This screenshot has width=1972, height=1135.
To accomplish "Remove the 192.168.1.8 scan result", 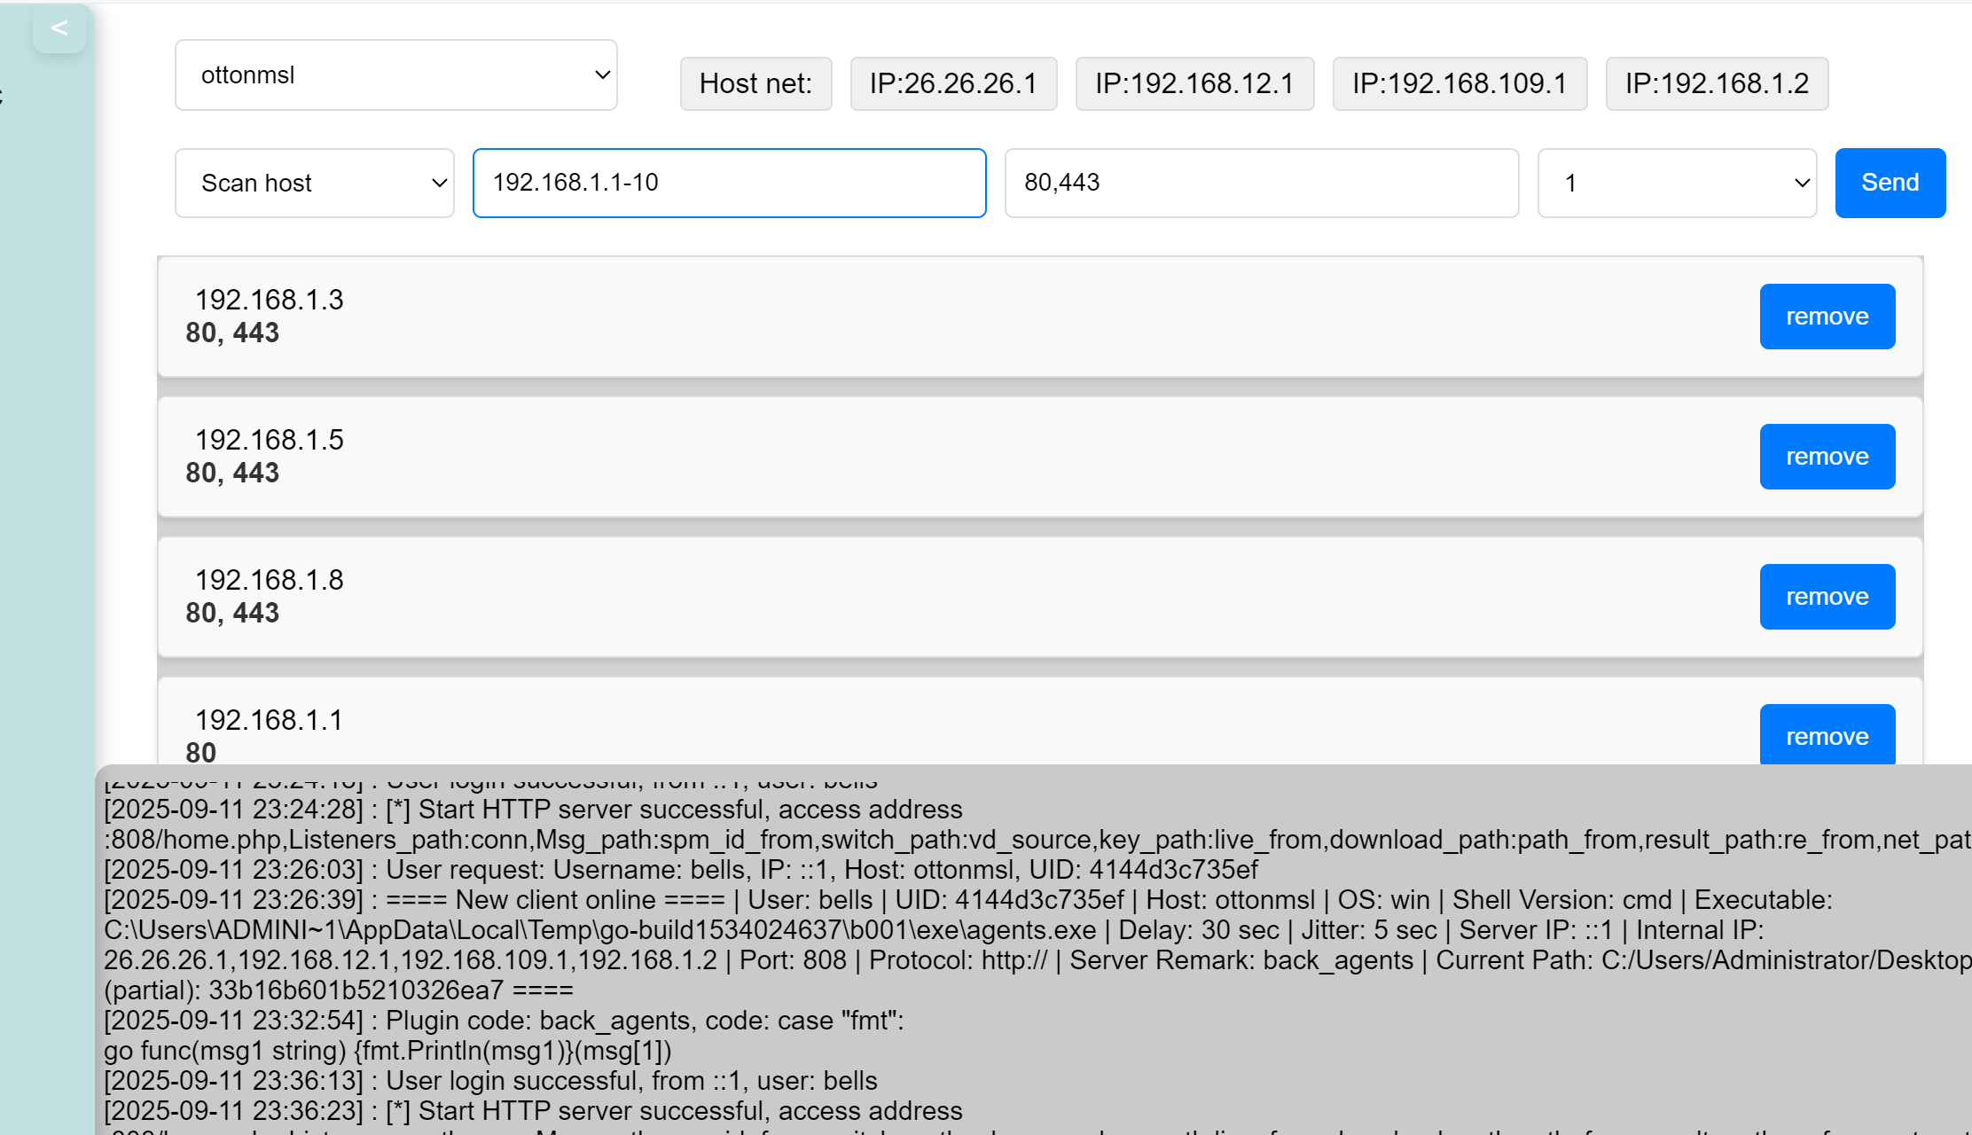I will click(x=1827, y=597).
